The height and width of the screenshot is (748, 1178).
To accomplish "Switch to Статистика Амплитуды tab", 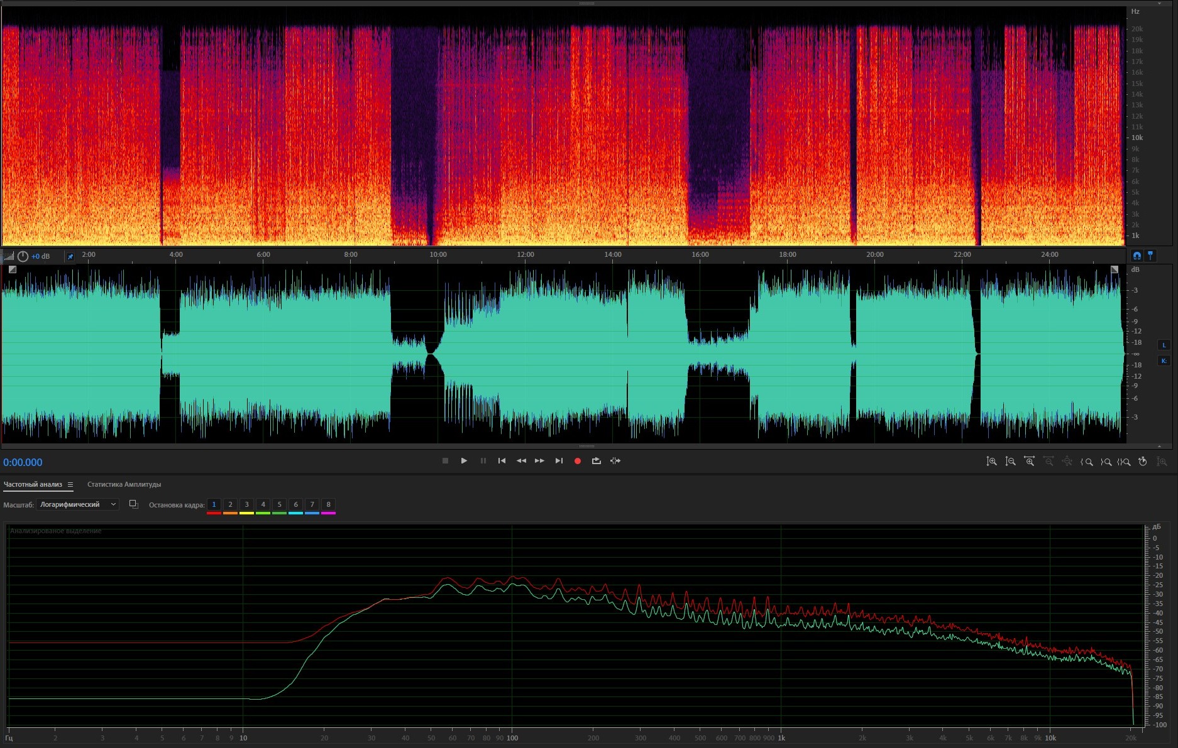I will click(x=124, y=485).
